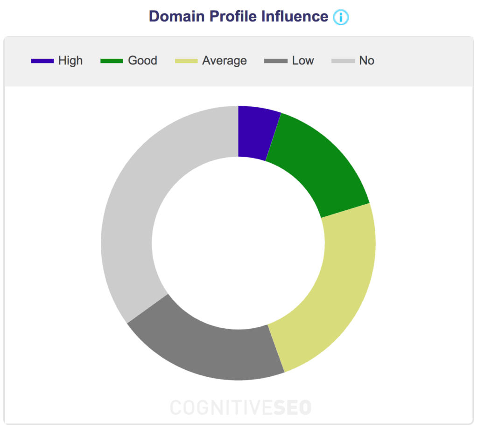478x429 pixels.
Task: Toggle the High series via its legend label
Action: tap(70, 61)
